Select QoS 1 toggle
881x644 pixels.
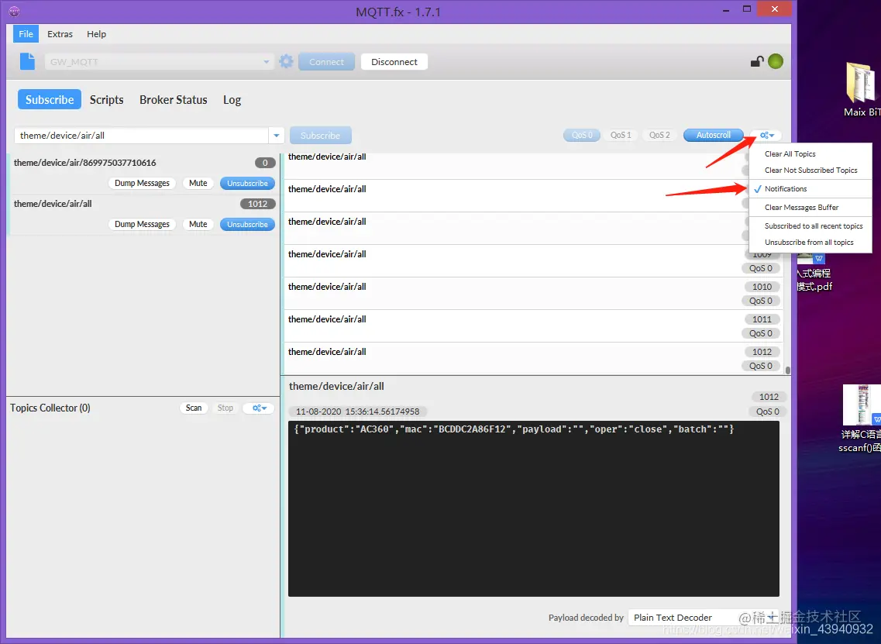click(x=621, y=135)
